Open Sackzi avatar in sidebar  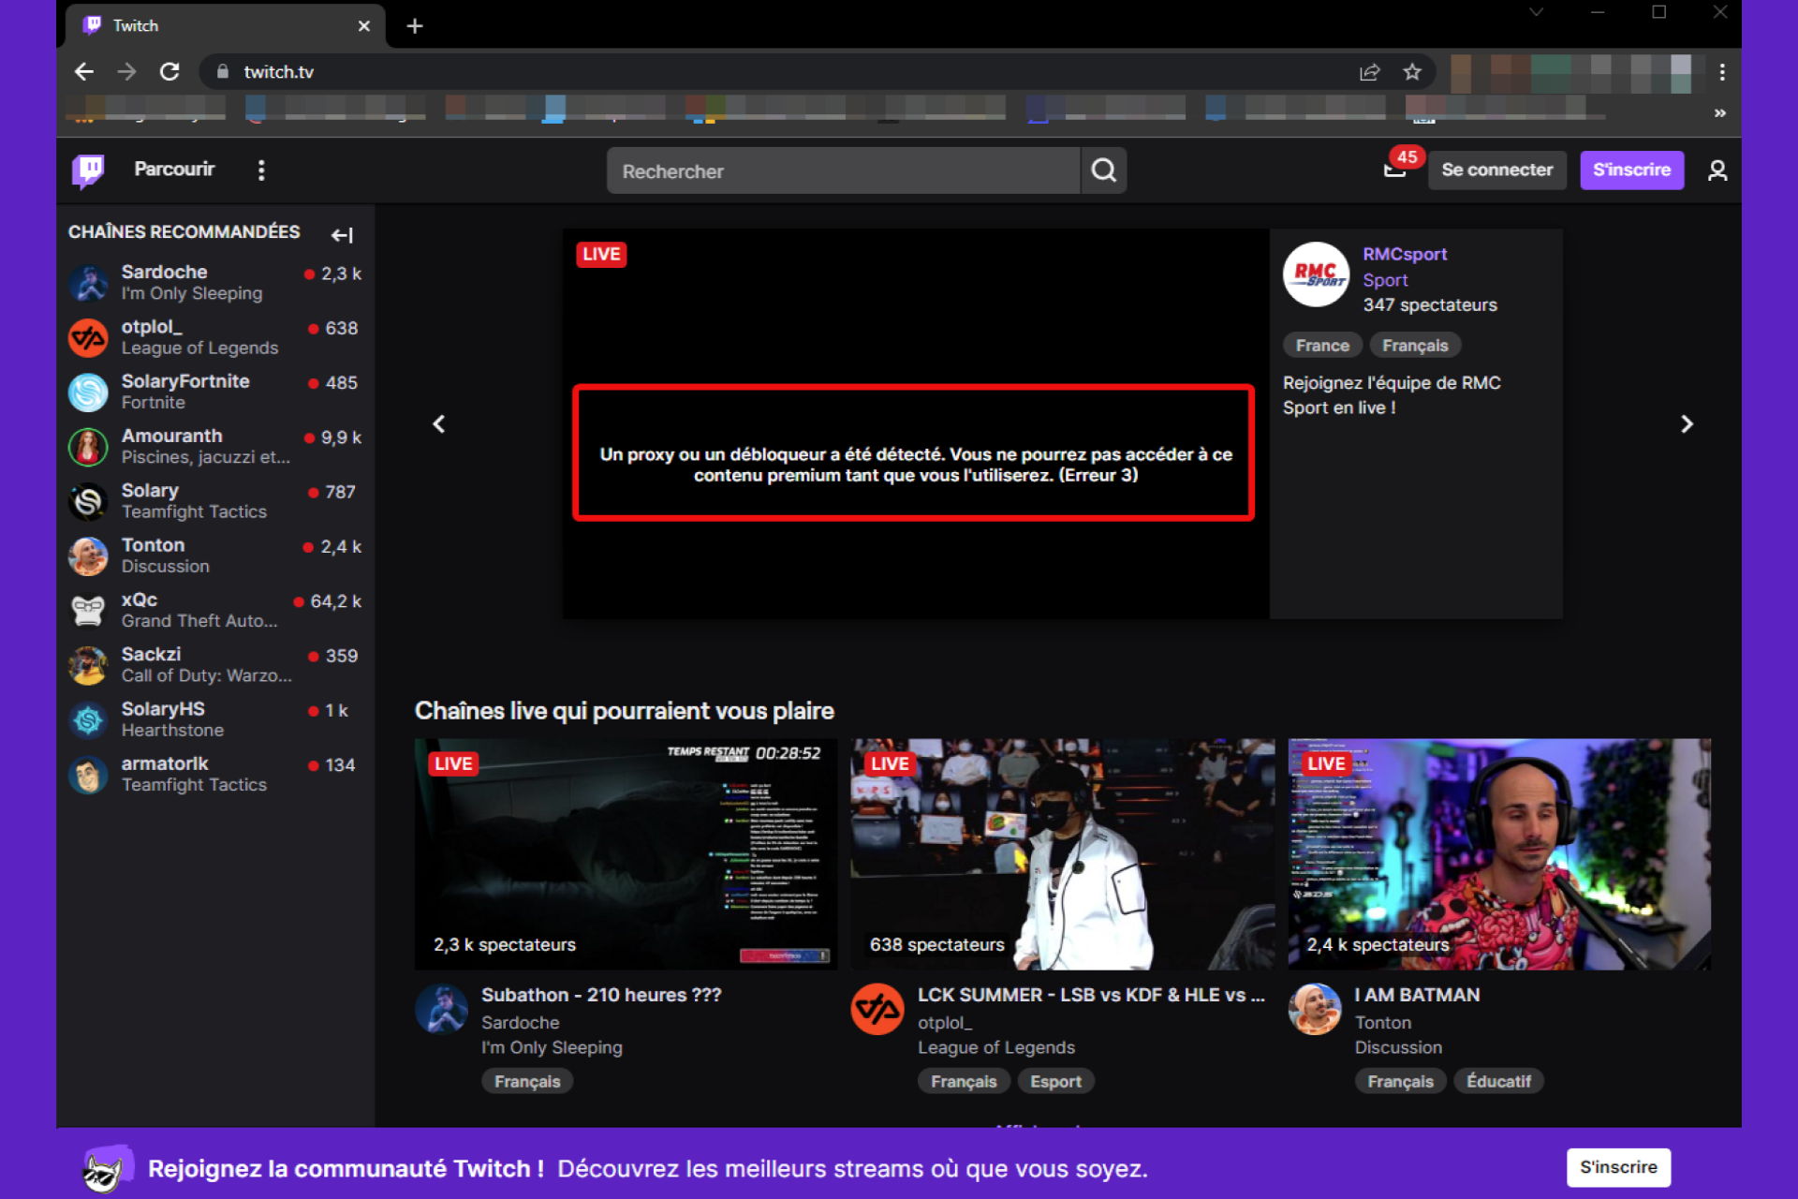[x=89, y=665]
